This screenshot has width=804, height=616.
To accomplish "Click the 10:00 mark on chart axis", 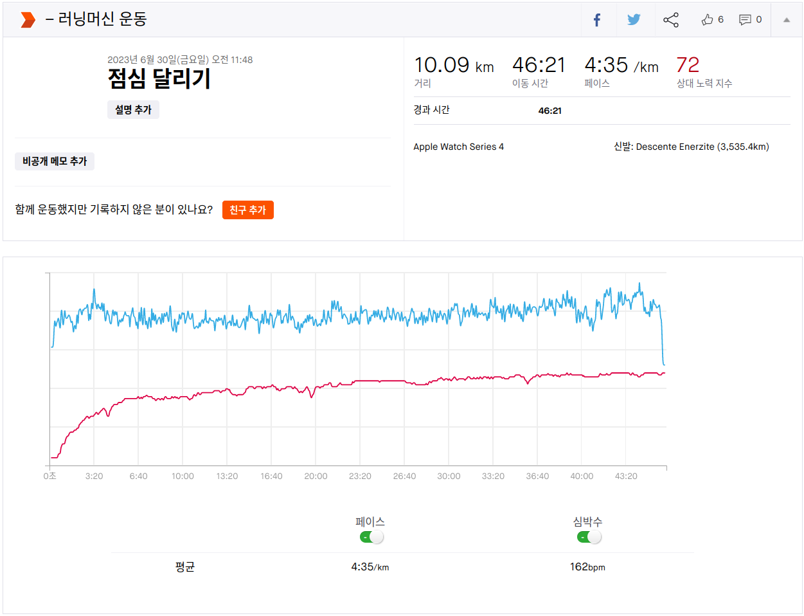I will [x=183, y=476].
